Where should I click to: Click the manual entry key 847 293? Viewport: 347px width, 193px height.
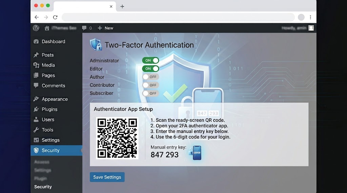(x=164, y=155)
